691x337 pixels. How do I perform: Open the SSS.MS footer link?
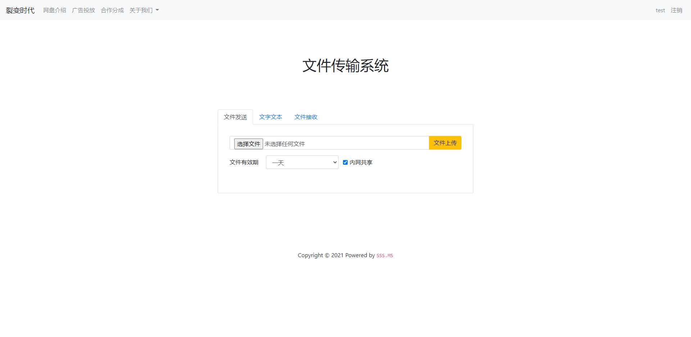385,255
